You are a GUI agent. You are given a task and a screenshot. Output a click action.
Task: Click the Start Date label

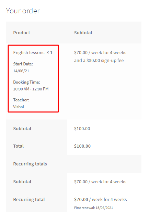click(x=23, y=64)
